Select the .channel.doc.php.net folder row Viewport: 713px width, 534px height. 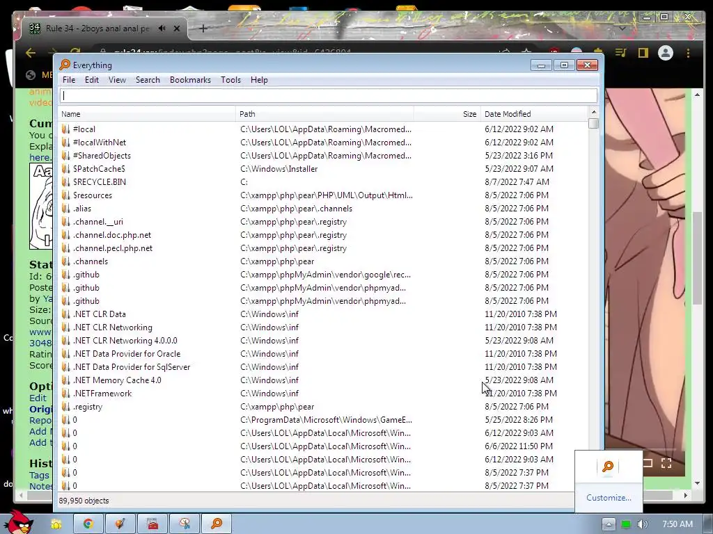[323, 235]
